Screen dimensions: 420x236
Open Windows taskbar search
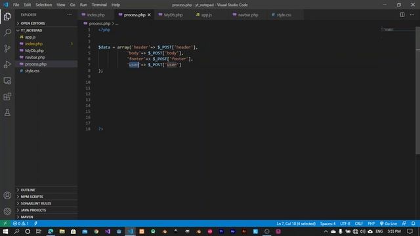click(16, 231)
